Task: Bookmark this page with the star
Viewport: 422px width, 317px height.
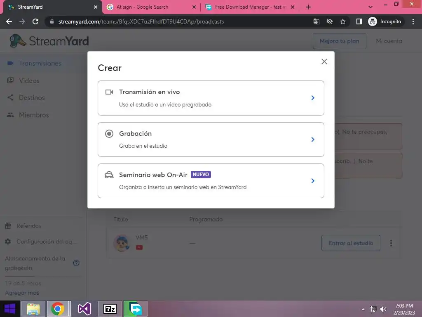Action: (x=342, y=21)
